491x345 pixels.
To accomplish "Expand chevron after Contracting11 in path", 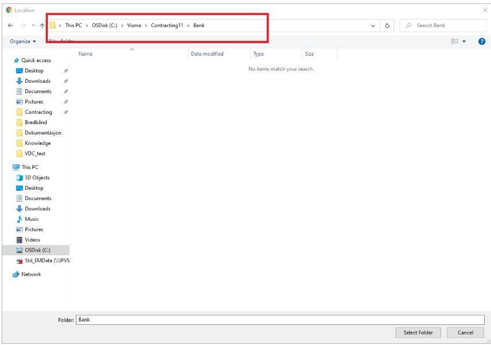I will click(x=188, y=26).
